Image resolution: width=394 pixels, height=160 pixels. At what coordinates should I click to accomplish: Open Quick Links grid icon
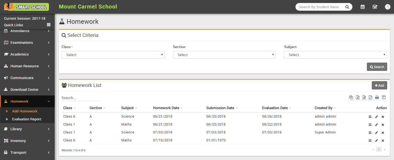49,25
